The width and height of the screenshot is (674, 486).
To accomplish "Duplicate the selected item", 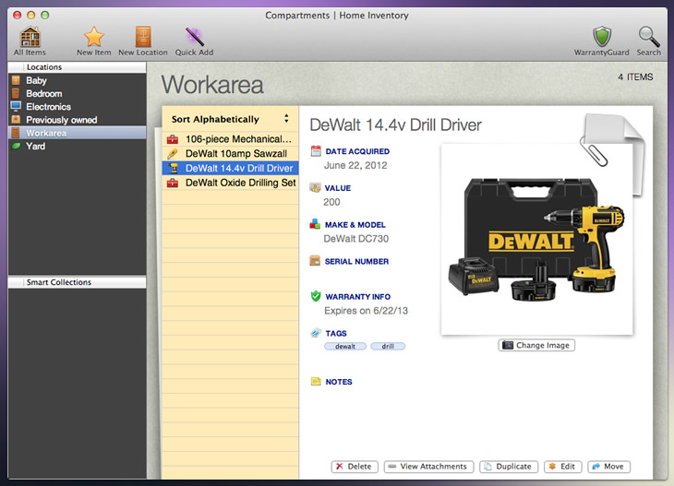I will (x=509, y=467).
